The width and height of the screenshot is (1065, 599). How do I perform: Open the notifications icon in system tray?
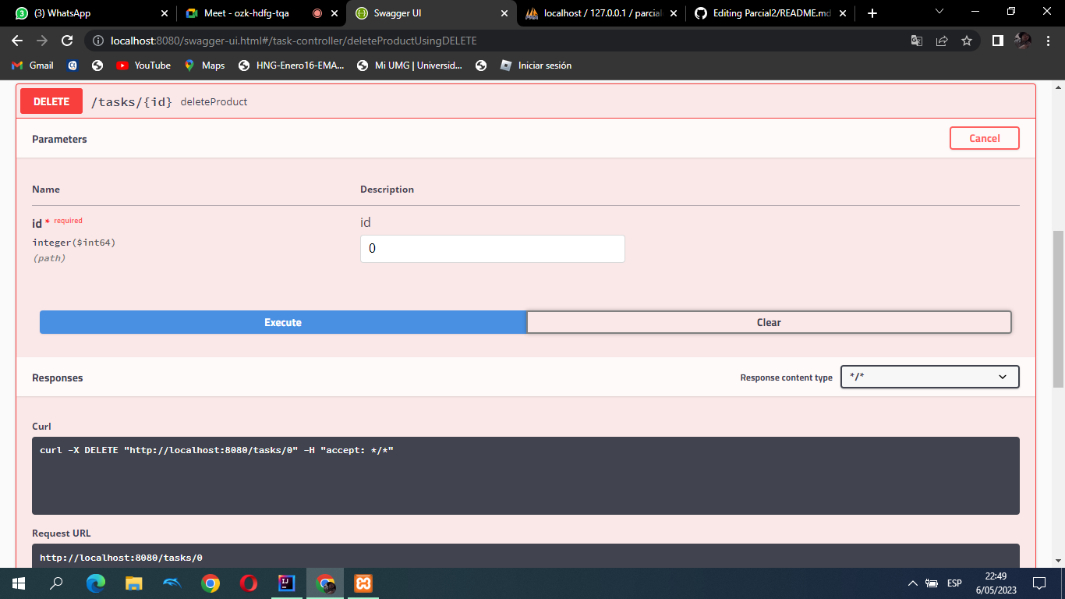(1038, 583)
